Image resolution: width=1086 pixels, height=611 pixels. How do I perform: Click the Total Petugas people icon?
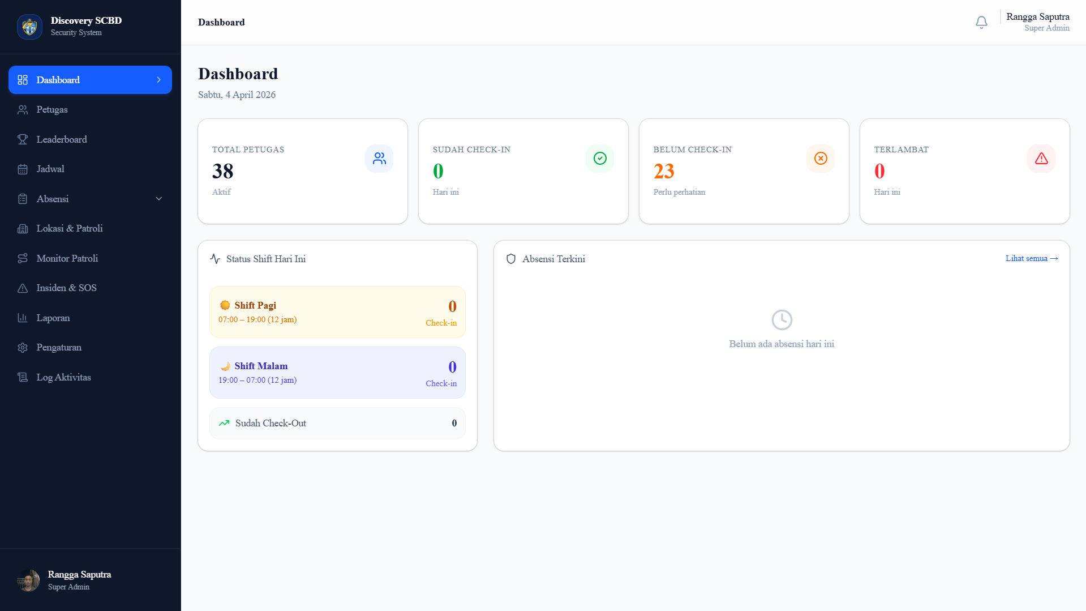[379, 159]
